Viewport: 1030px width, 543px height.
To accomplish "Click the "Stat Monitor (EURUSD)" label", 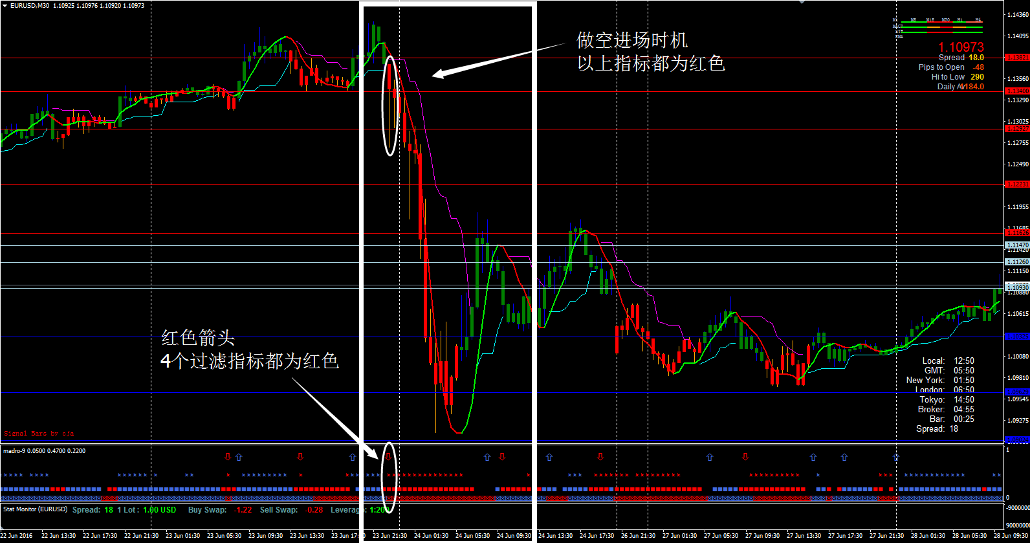I will tap(35, 509).
